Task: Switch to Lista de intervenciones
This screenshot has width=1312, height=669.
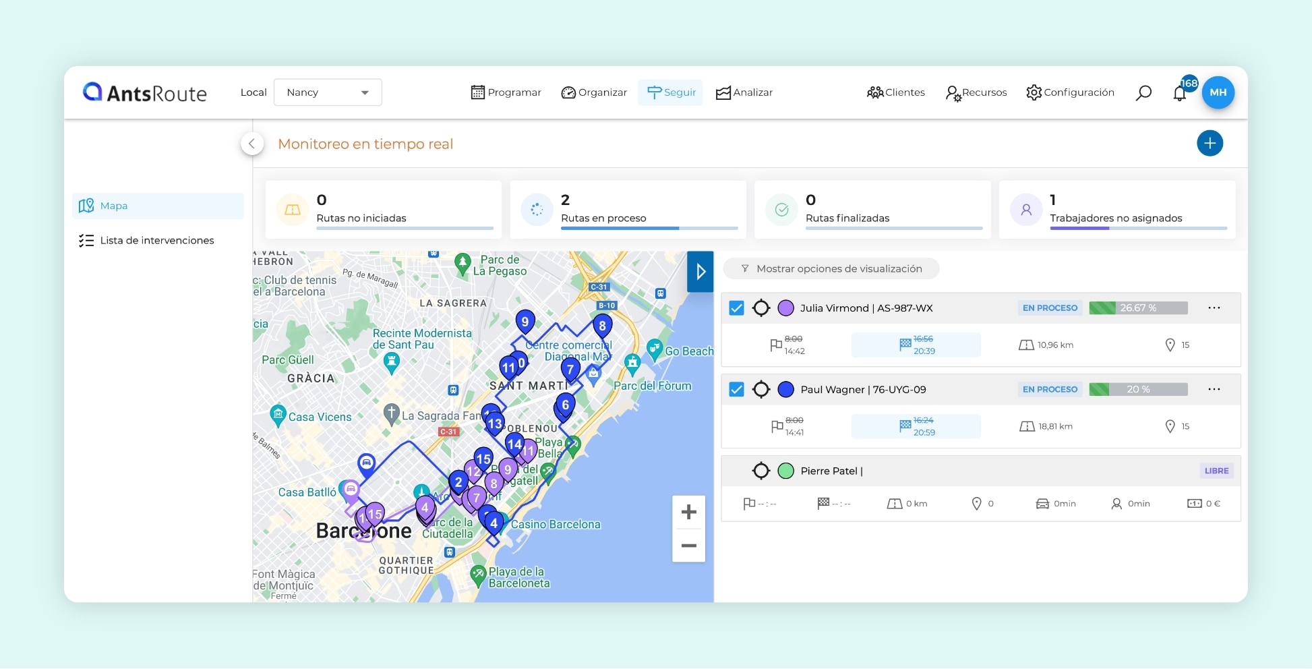Action: (156, 240)
